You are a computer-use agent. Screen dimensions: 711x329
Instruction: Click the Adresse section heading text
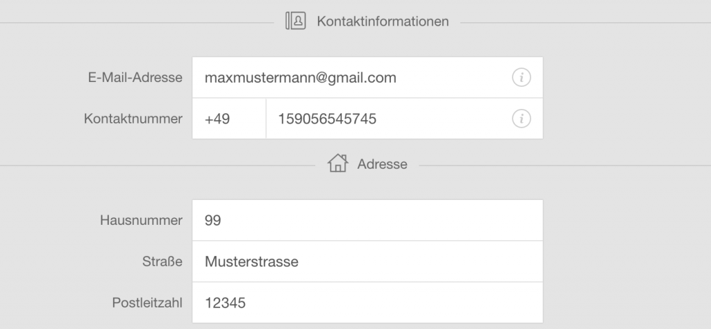[x=383, y=164]
